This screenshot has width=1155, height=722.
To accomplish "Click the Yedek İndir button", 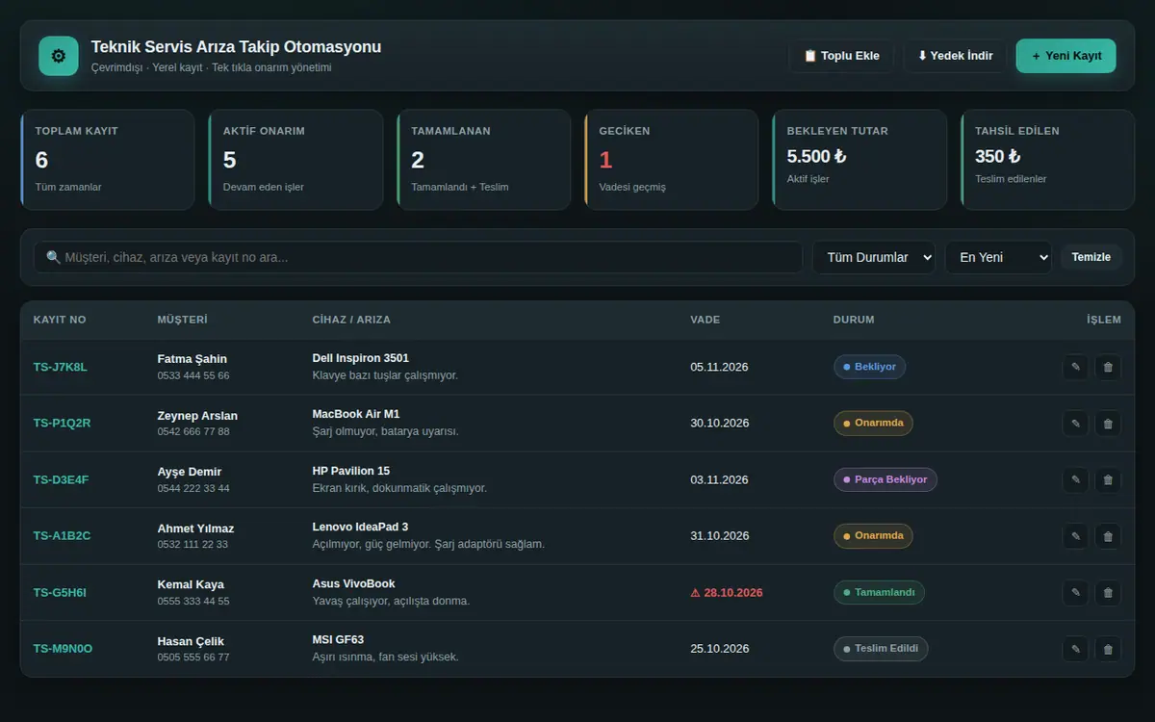I will pos(955,56).
